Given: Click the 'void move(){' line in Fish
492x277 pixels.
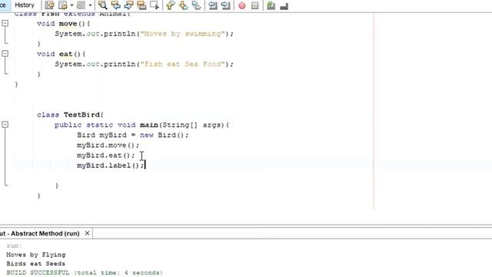Looking at the screenshot, I should pos(63,24).
